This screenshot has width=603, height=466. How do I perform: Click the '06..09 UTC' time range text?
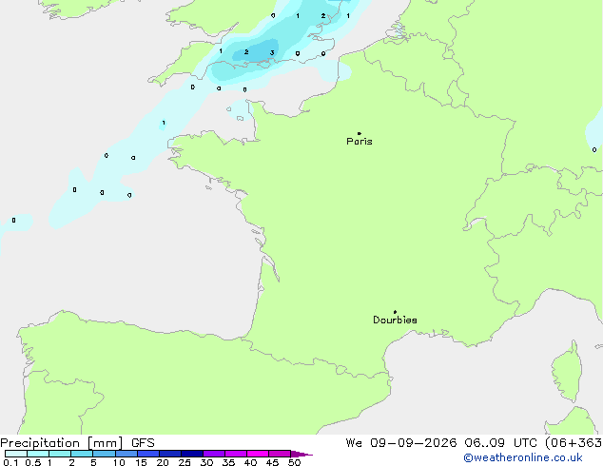500,443
